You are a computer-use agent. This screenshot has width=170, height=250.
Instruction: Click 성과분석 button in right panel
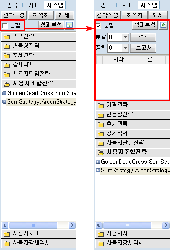point(145,25)
